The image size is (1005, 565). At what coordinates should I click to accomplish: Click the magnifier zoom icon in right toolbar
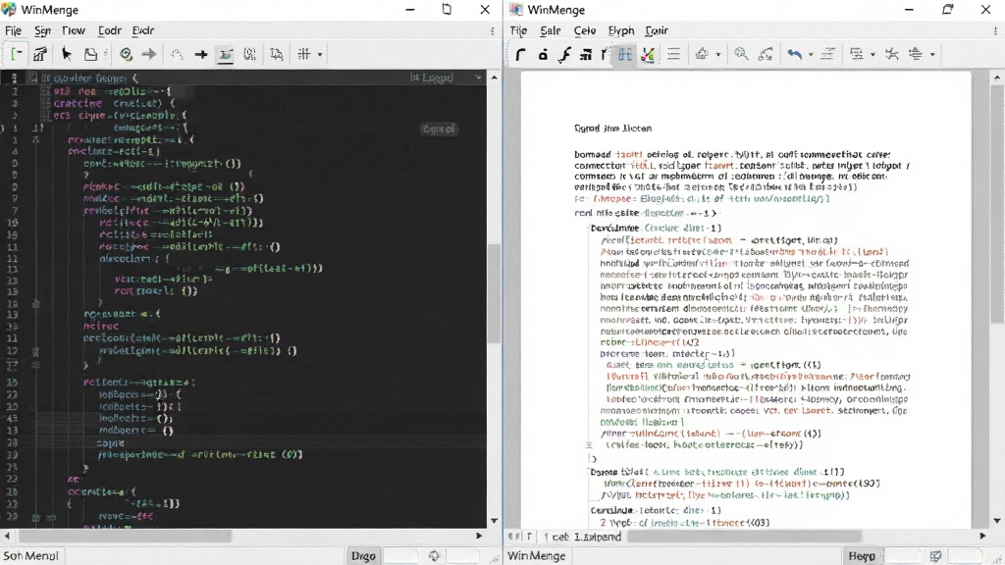pos(741,55)
